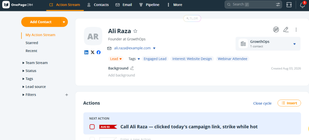This screenshot has height=140, width=309.
Task: Select Recent in sidebar
Action: tap(31, 51)
